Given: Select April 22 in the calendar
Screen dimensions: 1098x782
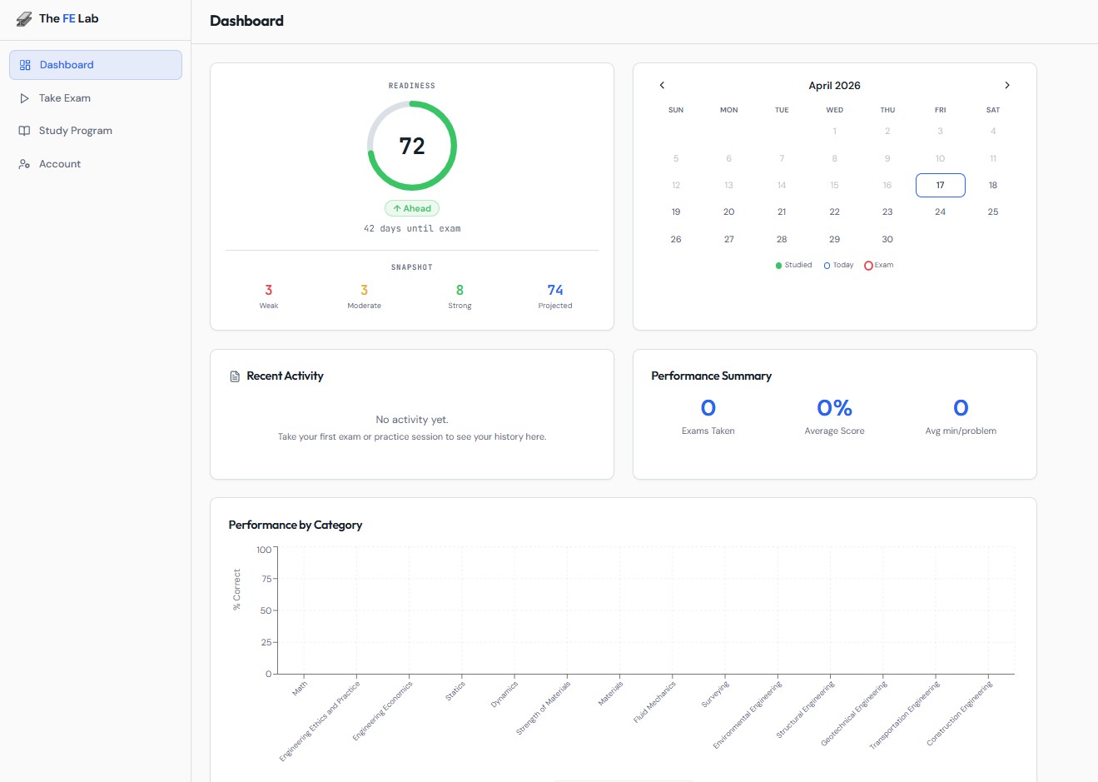Looking at the screenshot, I should (834, 212).
